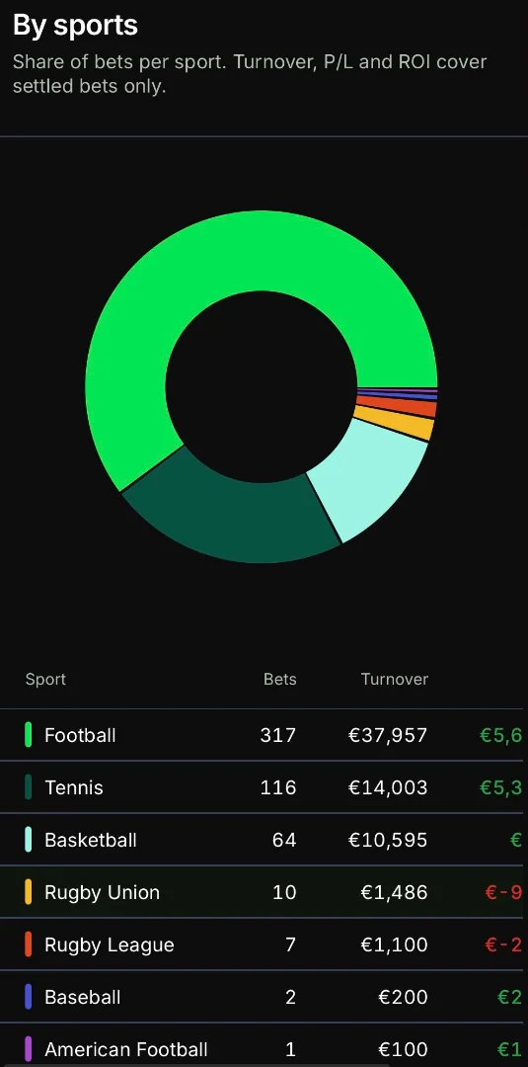Click the Tennis dark green swatch

pyautogui.click(x=29, y=787)
